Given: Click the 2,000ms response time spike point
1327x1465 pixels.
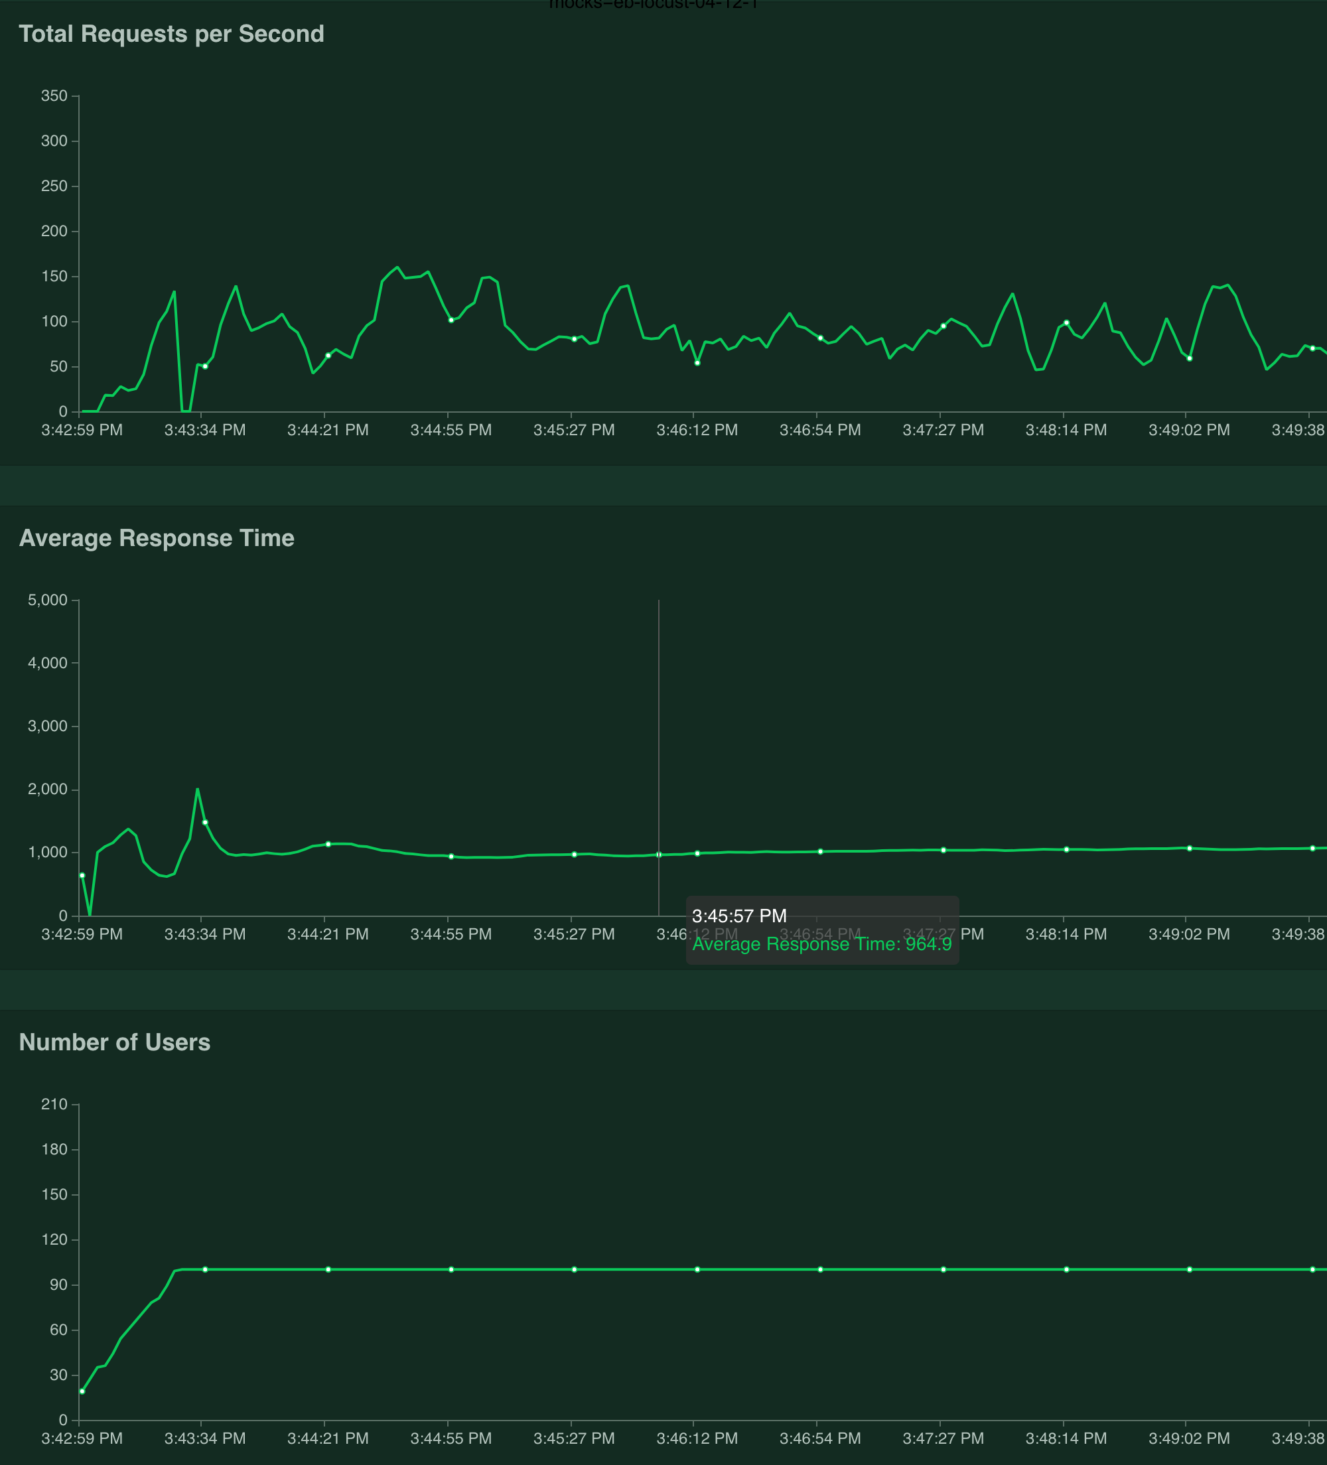Looking at the screenshot, I should click(x=198, y=788).
